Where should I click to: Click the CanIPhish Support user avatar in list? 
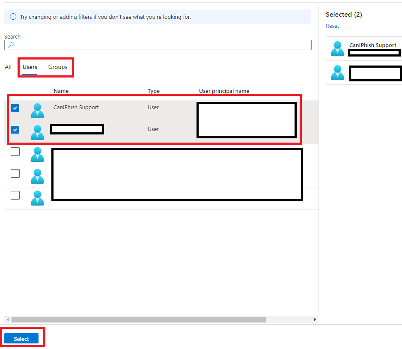[37, 110]
